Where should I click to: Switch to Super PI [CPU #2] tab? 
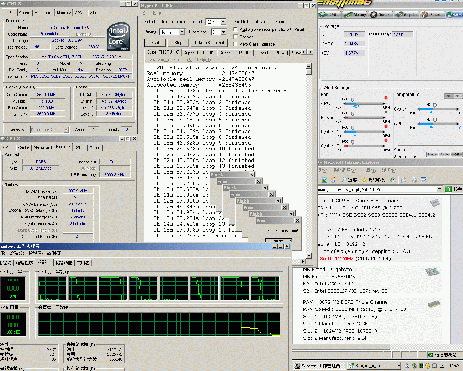tap(235, 53)
